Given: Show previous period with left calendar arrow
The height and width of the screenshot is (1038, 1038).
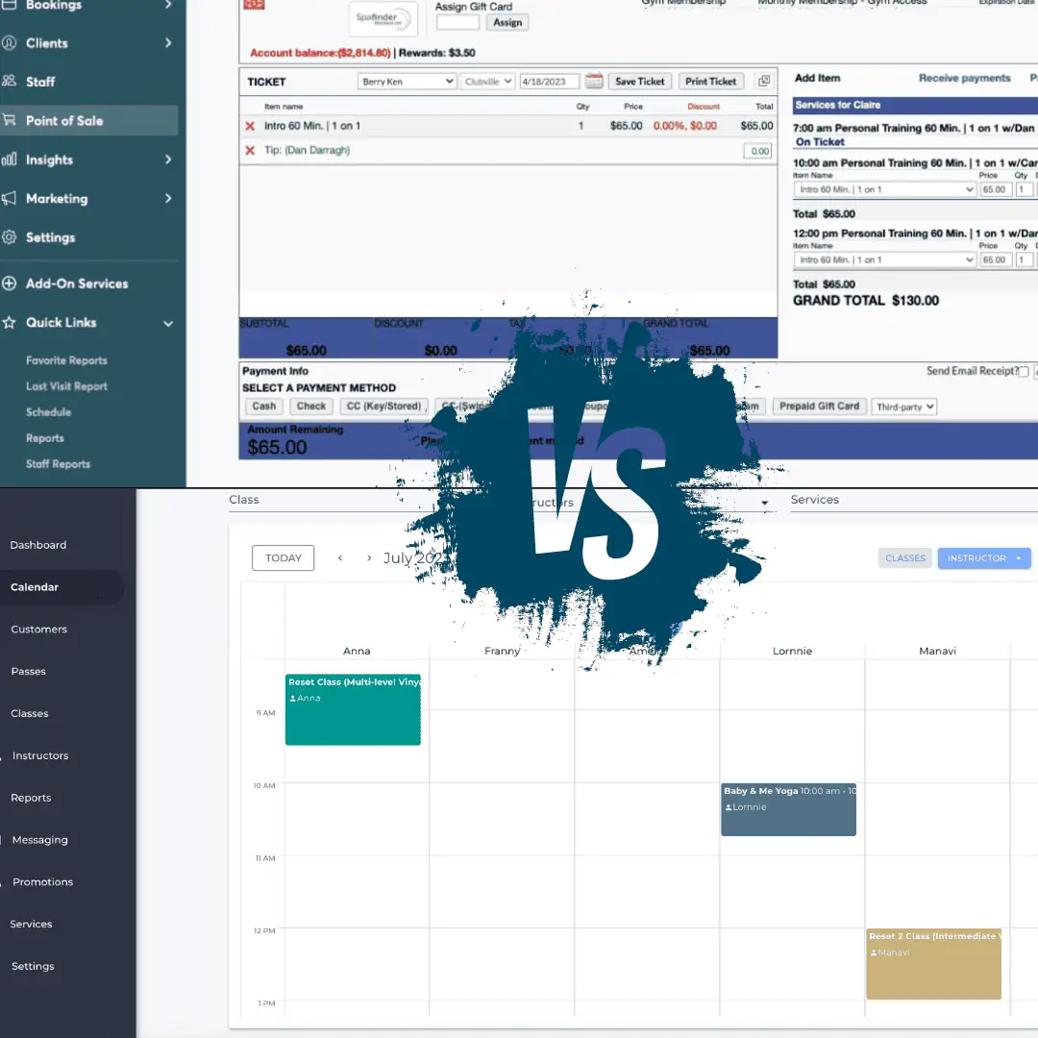Looking at the screenshot, I should point(340,558).
